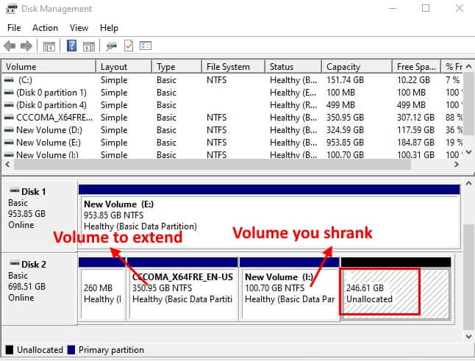Select New Volume (D:) in the list
475x361 pixels.
coord(232,130)
